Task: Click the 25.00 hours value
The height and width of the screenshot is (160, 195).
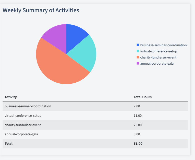Action: click(138, 125)
